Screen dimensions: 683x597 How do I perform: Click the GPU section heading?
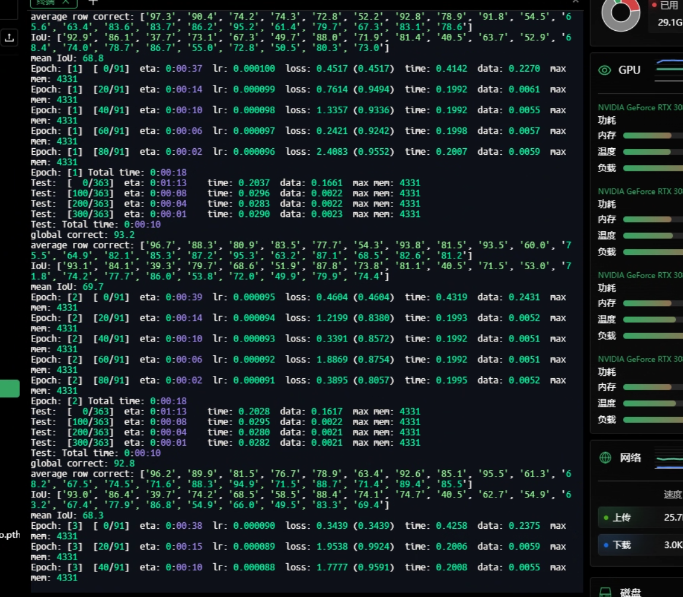tap(630, 70)
